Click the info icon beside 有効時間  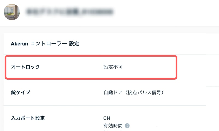(x=127, y=126)
